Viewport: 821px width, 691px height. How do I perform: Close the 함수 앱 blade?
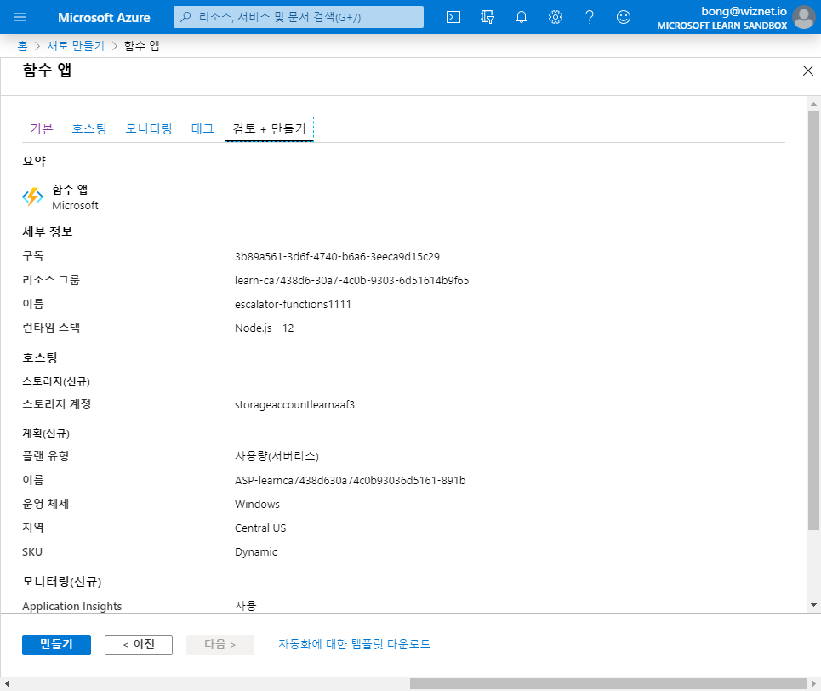point(808,71)
